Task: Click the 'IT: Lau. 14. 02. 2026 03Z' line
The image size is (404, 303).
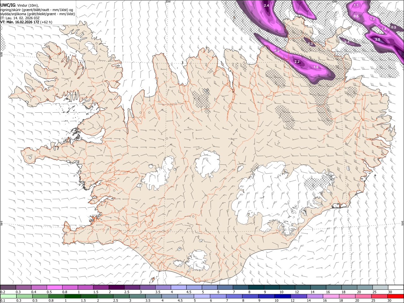Action: click(20, 18)
